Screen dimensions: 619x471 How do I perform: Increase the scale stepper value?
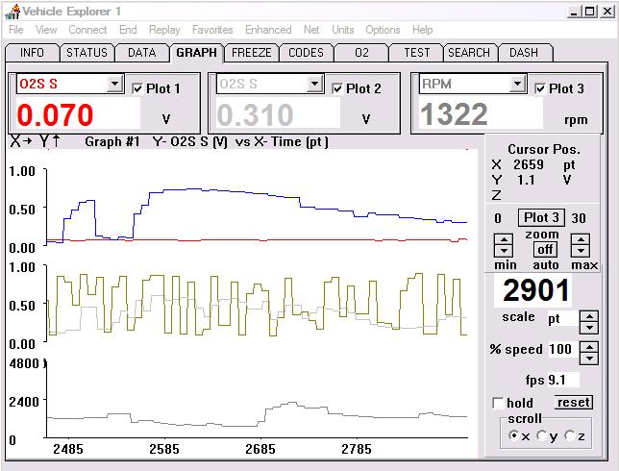pos(589,315)
